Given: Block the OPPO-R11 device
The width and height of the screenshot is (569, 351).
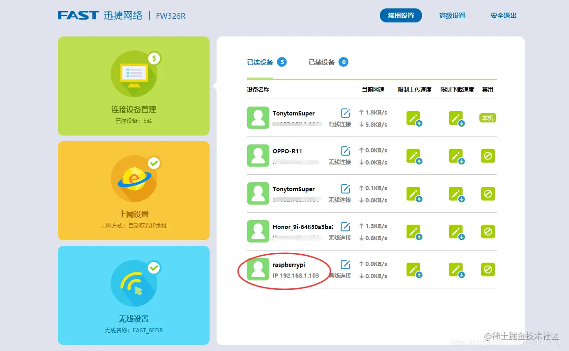Looking at the screenshot, I should (x=488, y=156).
